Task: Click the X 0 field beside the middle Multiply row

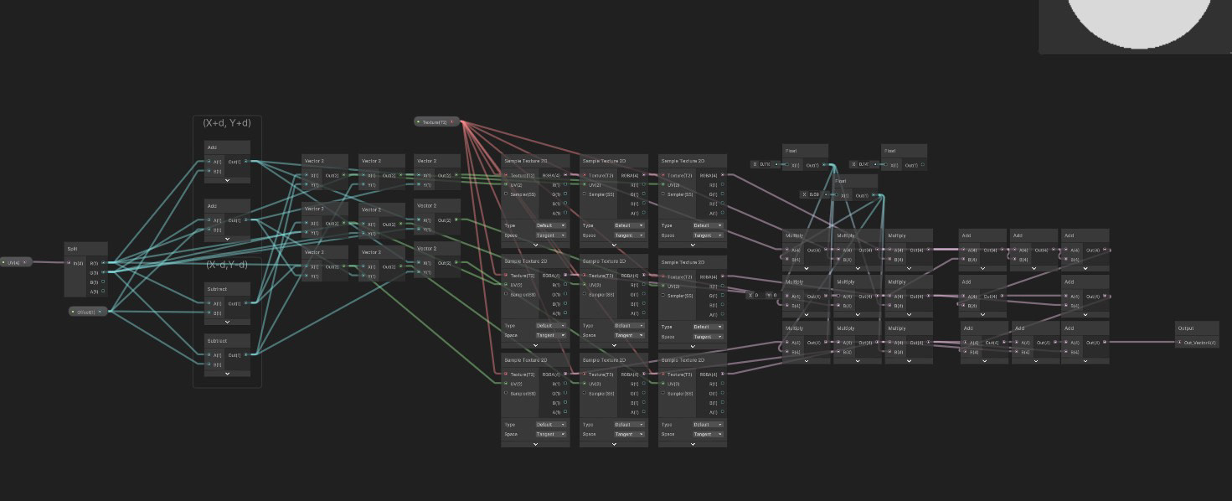Action: [x=754, y=295]
